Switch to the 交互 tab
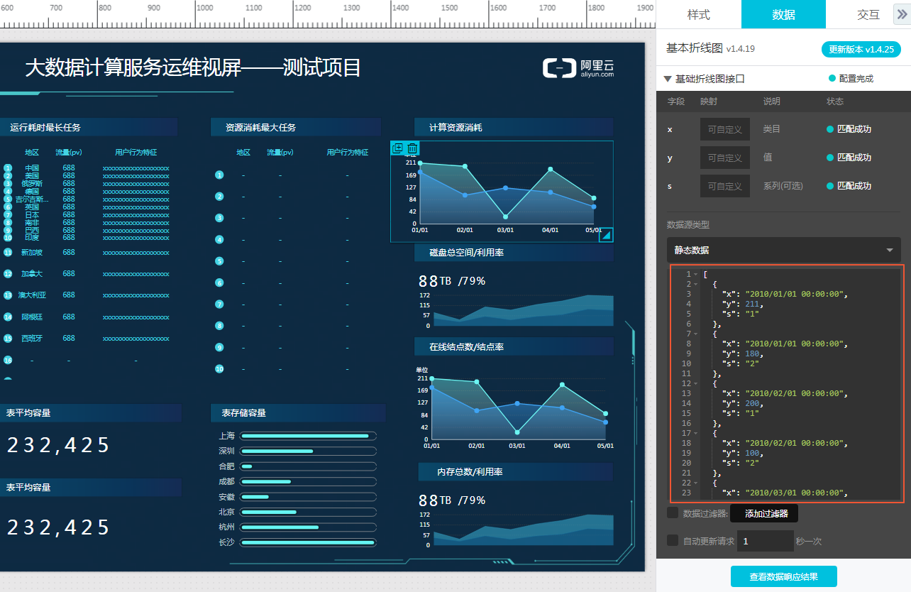 868,14
